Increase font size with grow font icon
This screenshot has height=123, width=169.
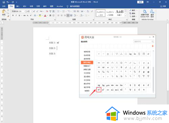pyautogui.click(x=34, y=11)
